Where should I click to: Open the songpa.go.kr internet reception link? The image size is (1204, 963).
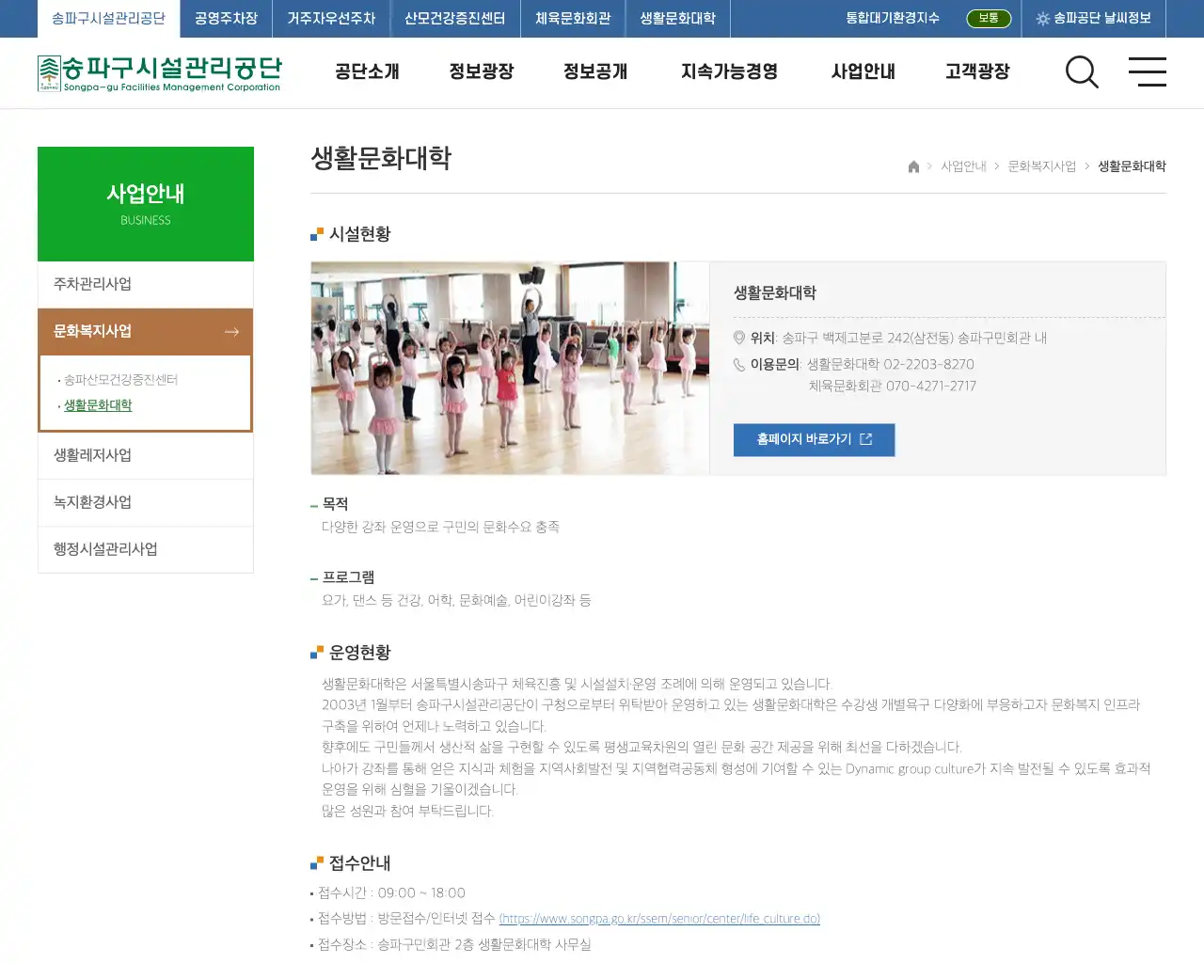[x=661, y=919]
